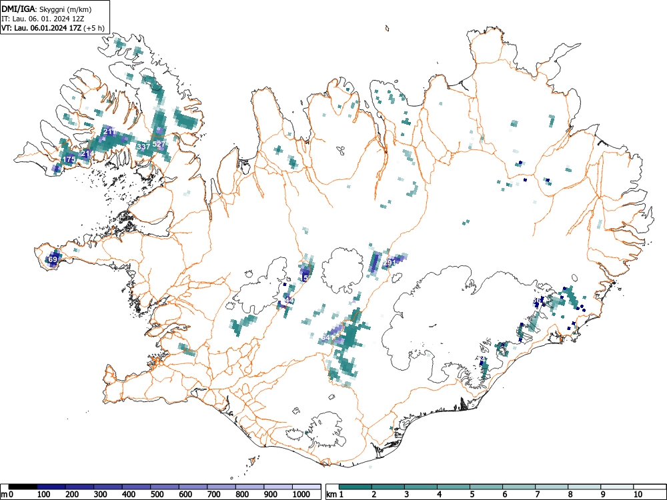Click the 700–800 m legend swatch

click(221, 487)
